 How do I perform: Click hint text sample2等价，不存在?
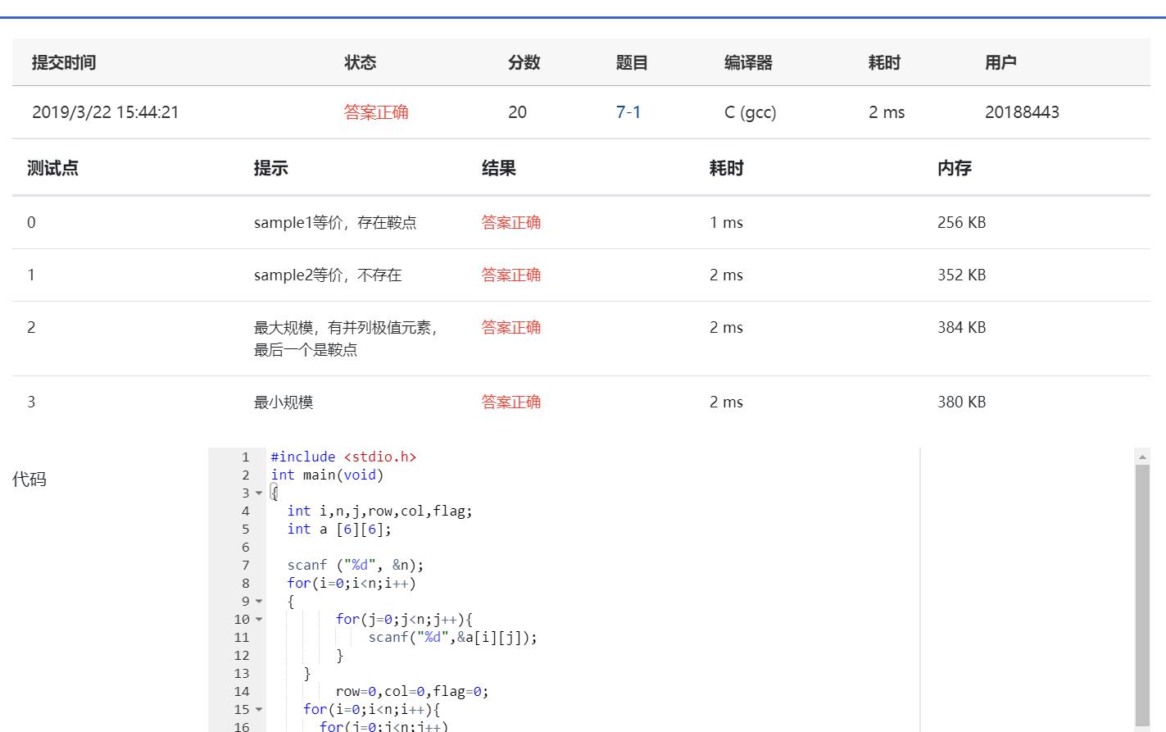click(328, 275)
